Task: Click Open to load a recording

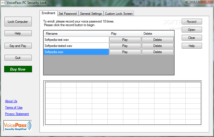Action: (192, 29)
